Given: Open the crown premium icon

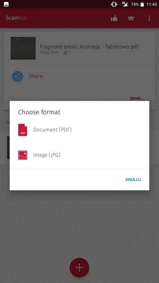Looking at the screenshot, I should pos(131,18).
